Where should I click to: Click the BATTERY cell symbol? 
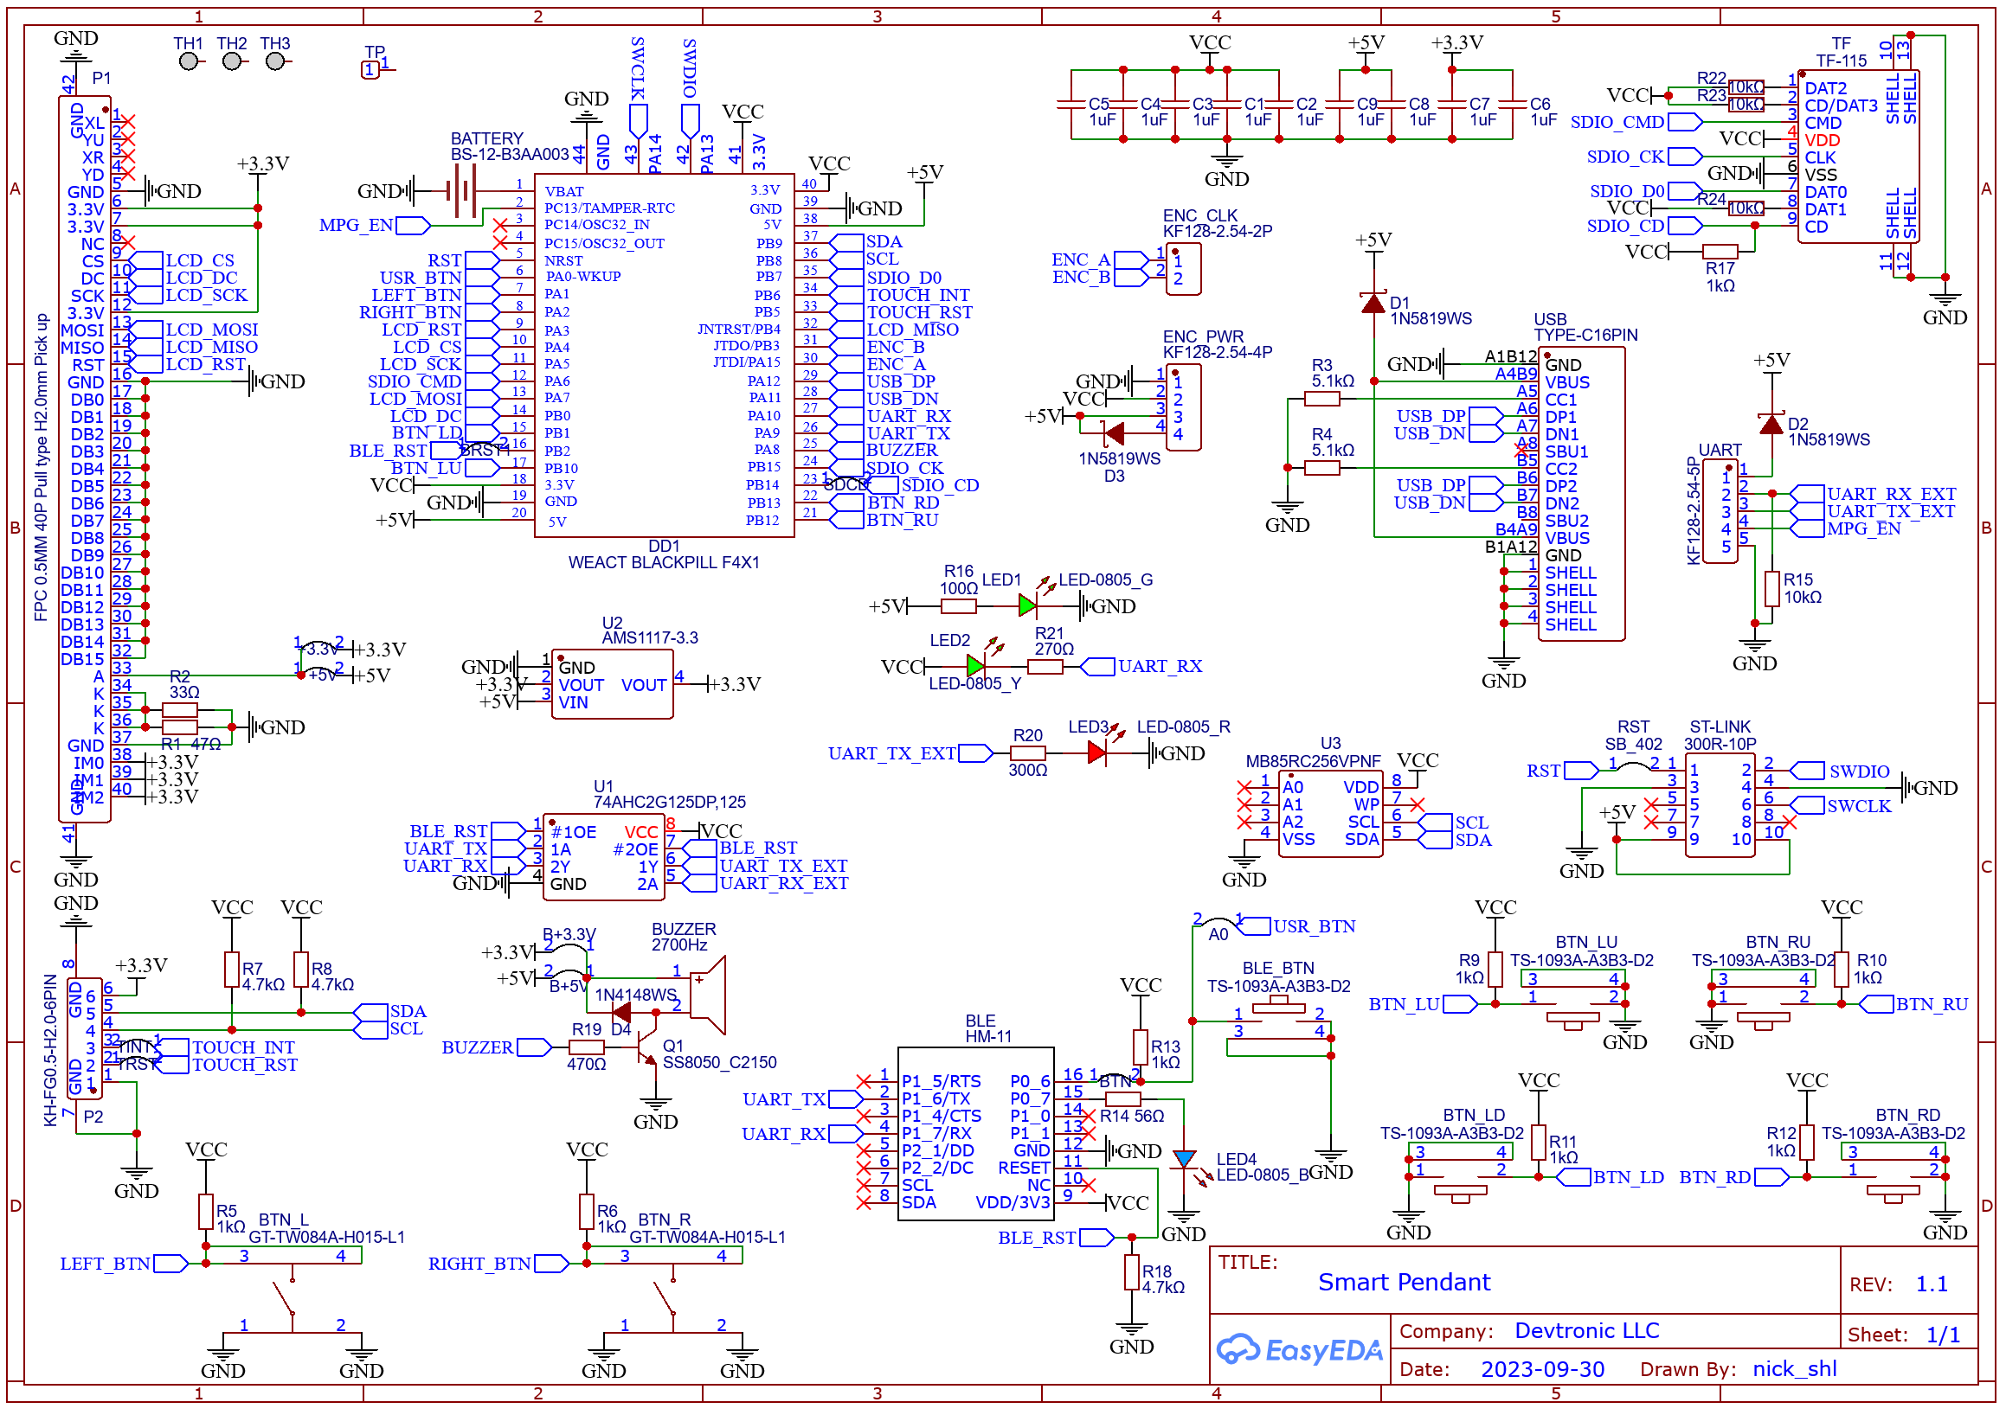463,190
